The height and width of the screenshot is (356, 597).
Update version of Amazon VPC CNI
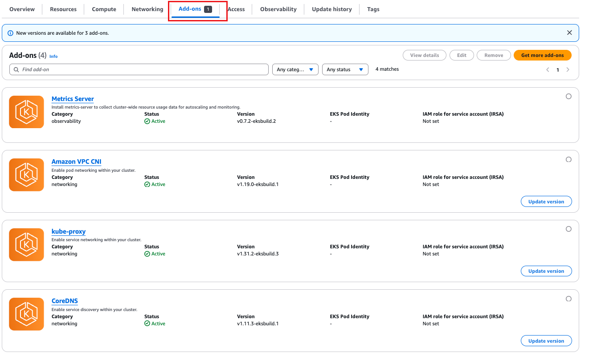coord(546,202)
